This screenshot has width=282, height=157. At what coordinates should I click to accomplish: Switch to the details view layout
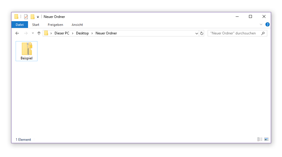(x=260, y=139)
